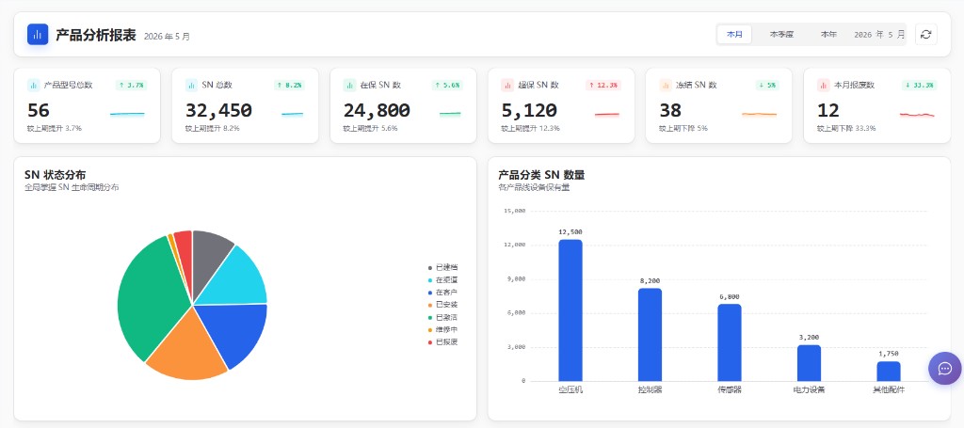Click the 32,450 SN total value
Image resolution: width=964 pixels, height=428 pixels.
point(218,111)
